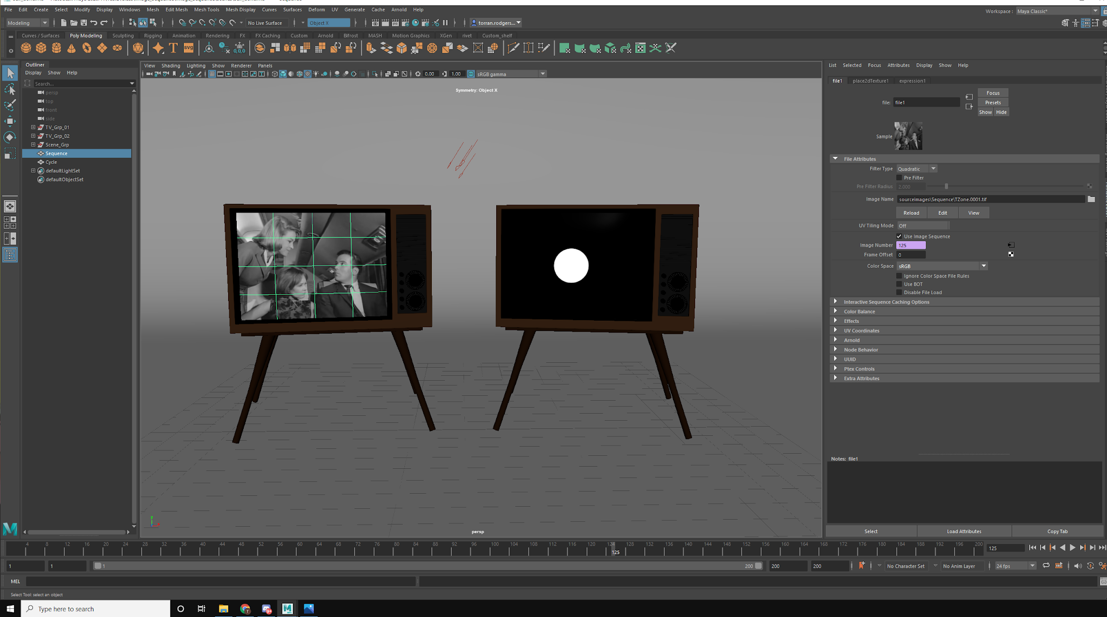Select Sequence in the Outliner
Image resolution: width=1107 pixels, height=617 pixels.
[x=56, y=153]
